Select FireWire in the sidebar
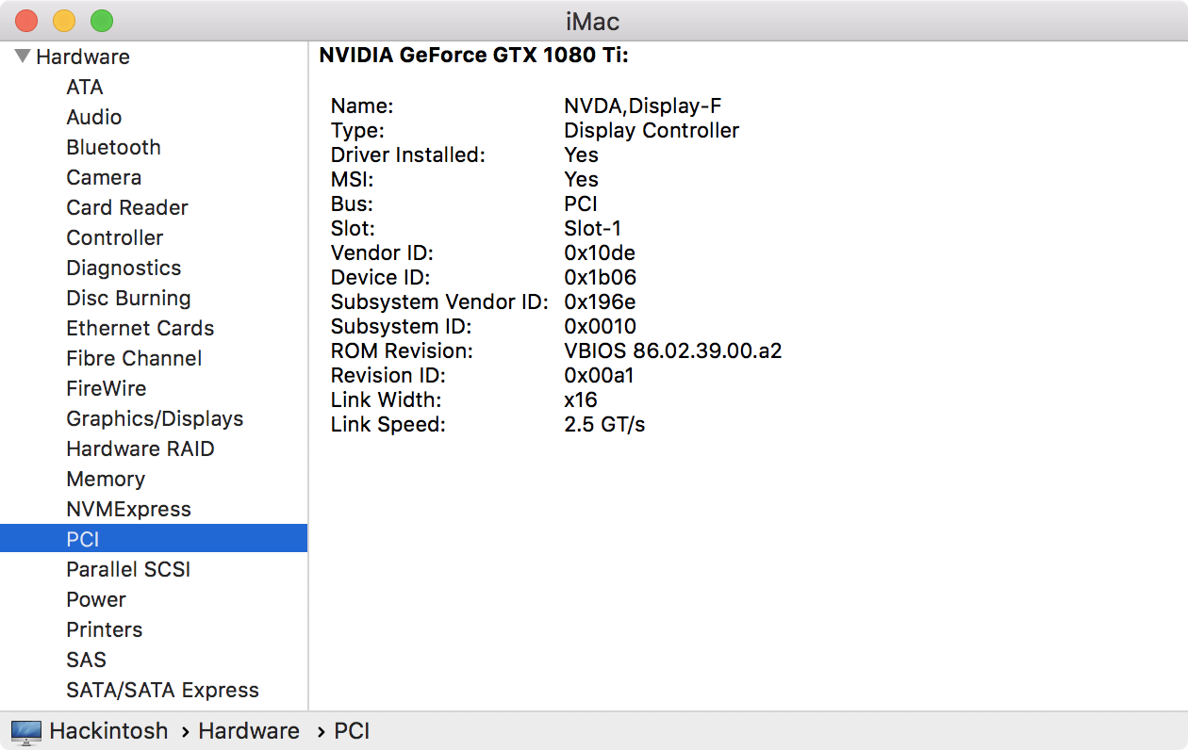The image size is (1188, 750). click(107, 388)
